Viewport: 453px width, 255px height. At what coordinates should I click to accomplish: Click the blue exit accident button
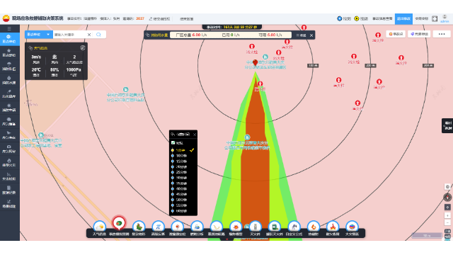(x=403, y=19)
